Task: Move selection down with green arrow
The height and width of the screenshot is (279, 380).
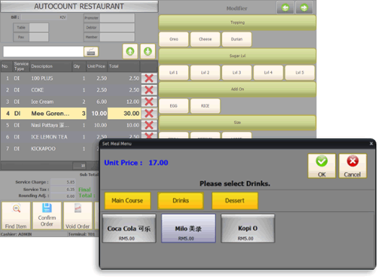Action: (x=148, y=51)
